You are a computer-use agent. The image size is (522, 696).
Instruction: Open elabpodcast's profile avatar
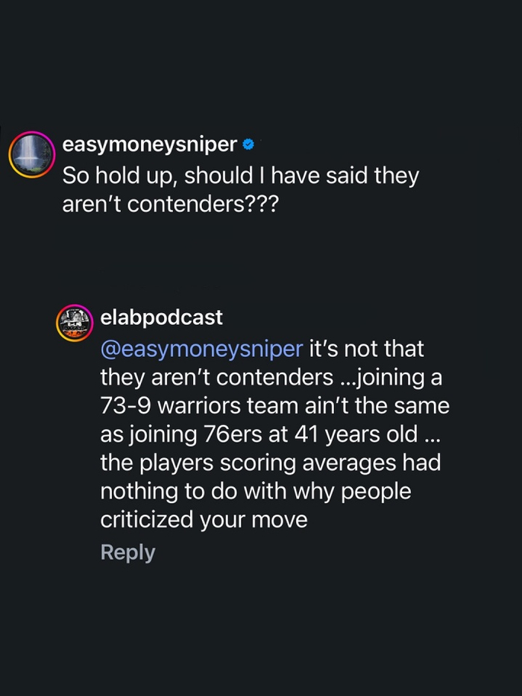click(75, 323)
